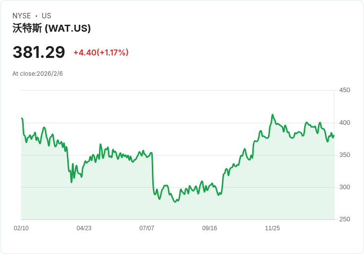Click the 450 value on the price axis
Screen dimensions: 364x254
pyautogui.click(x=345, y=90)
